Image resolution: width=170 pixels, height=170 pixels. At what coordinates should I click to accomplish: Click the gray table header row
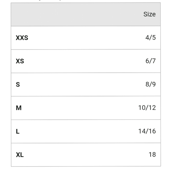tap(86, 14)
